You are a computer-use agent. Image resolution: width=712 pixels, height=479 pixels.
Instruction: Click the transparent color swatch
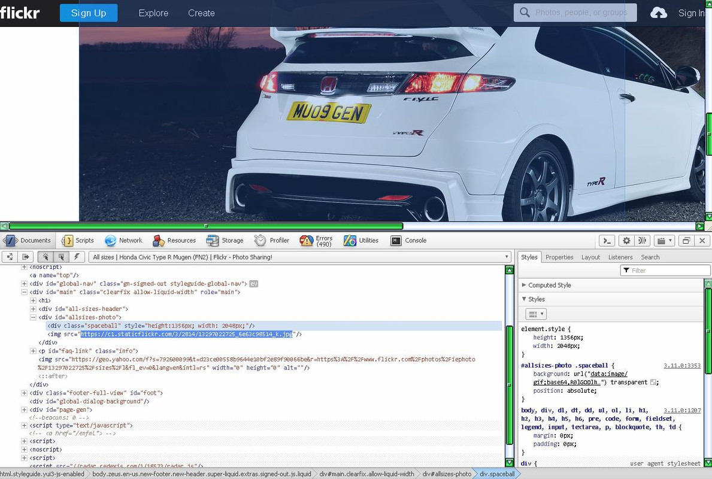click(x=653, y=382)
